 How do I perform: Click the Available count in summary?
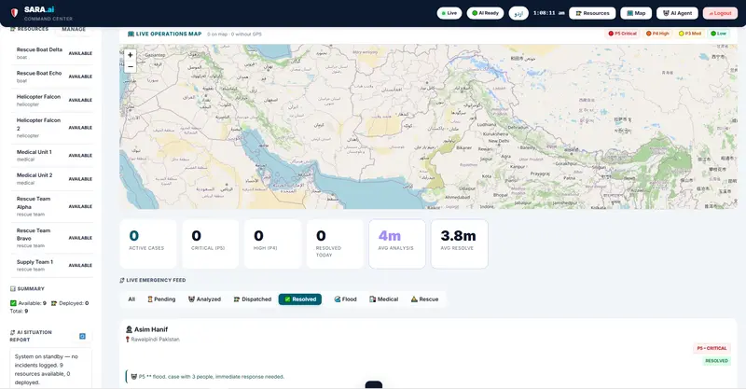click(x=28, y=303)
